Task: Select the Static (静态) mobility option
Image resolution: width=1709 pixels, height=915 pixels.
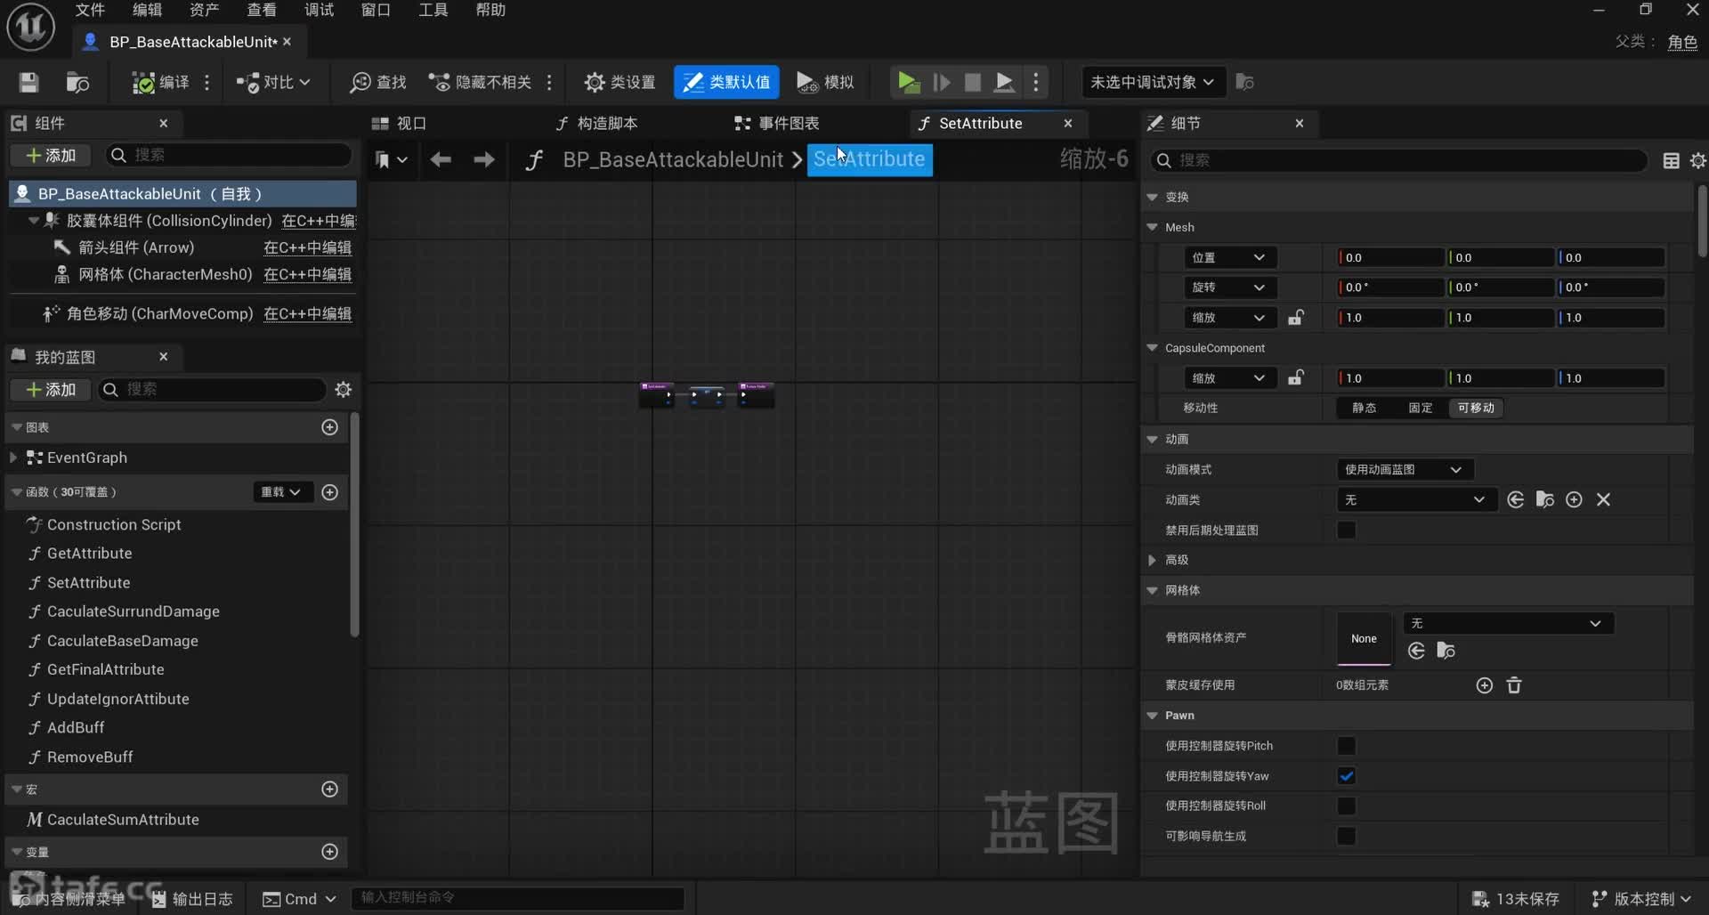Action: tap(1364, 409)
